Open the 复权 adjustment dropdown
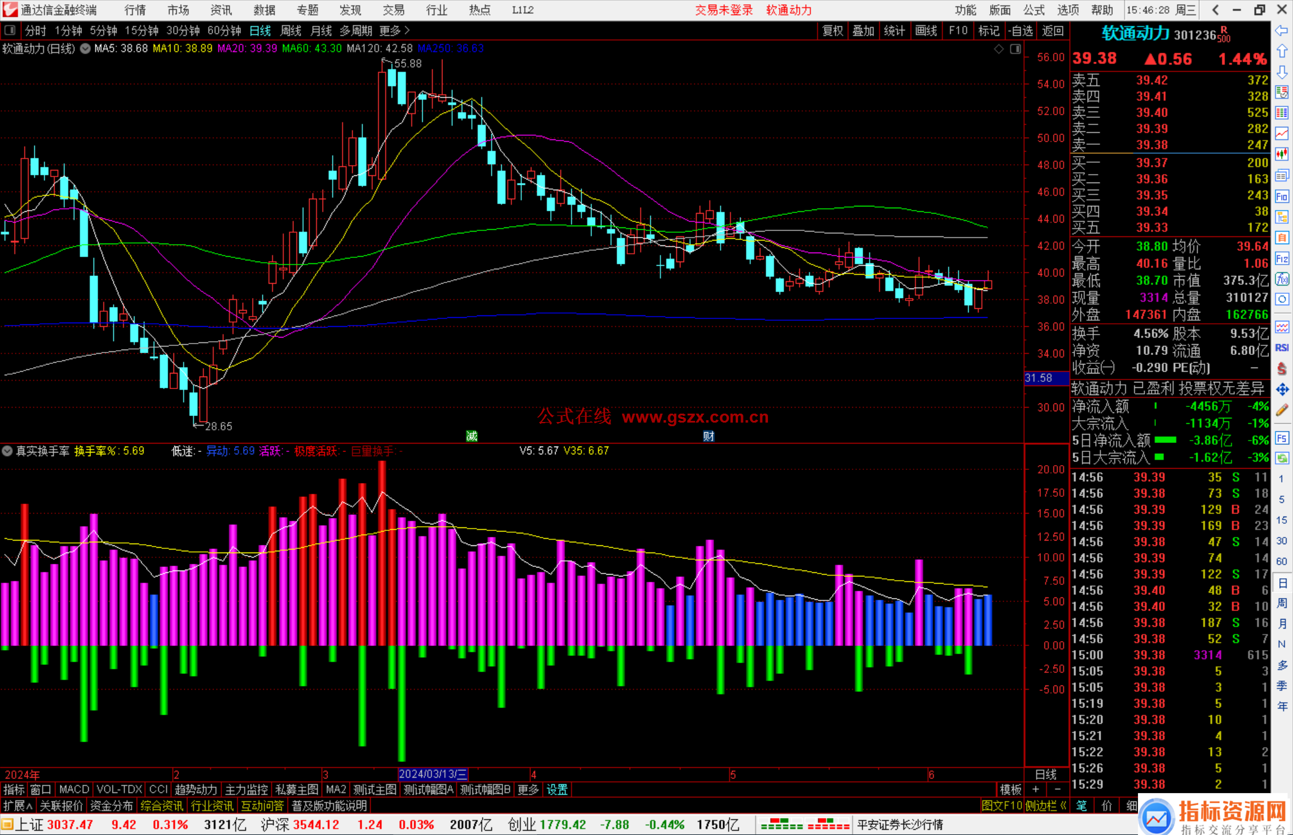1293x835 pixels. tap(833, 31)
